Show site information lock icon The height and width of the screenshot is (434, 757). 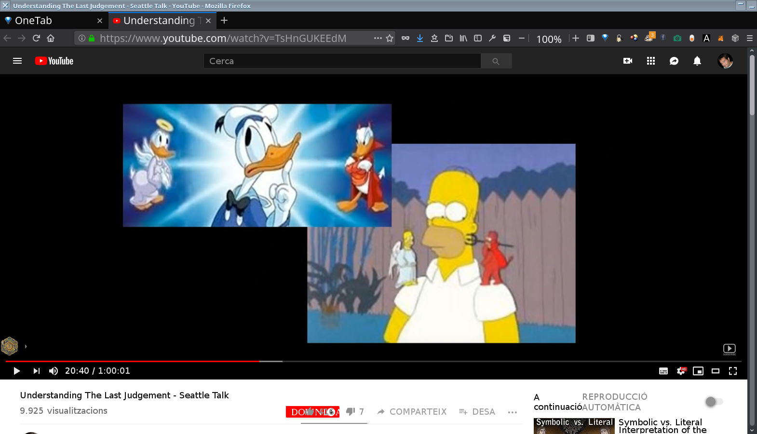91,38
